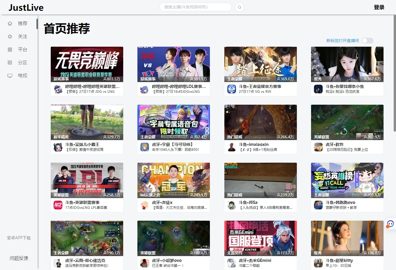Click the JustLive logo

(26, 7)
